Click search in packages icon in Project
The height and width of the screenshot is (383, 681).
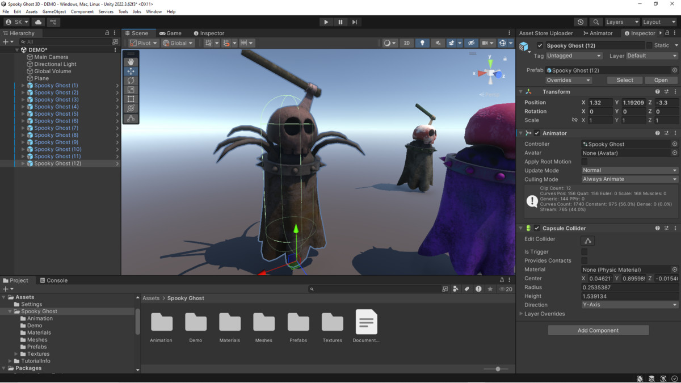coord(445,289)
